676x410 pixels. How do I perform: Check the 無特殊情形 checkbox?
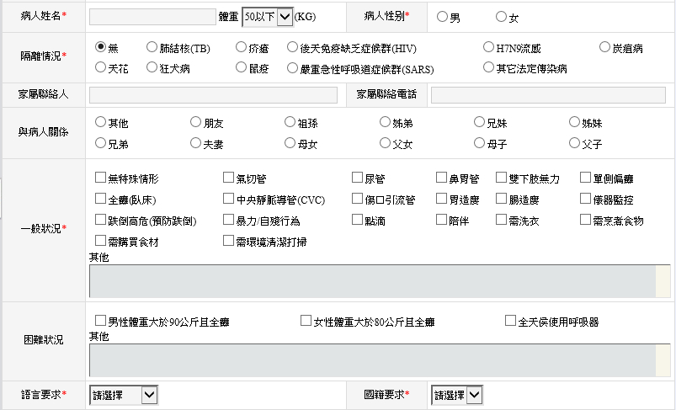tap(101, 178)
